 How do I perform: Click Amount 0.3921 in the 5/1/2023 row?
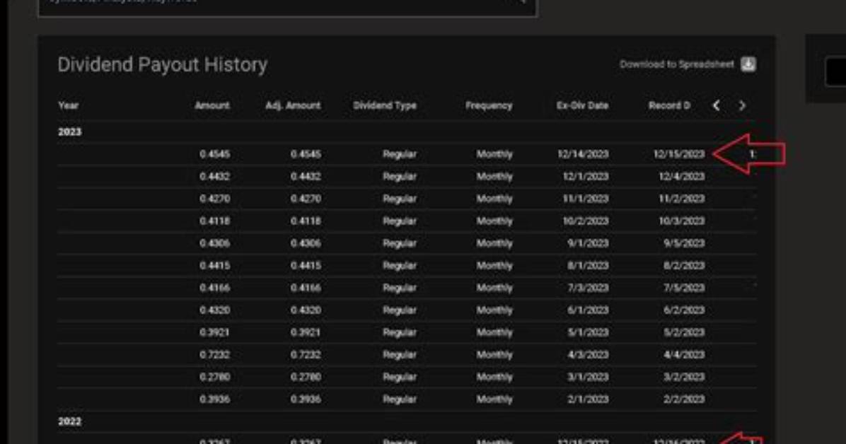[215, 332]
